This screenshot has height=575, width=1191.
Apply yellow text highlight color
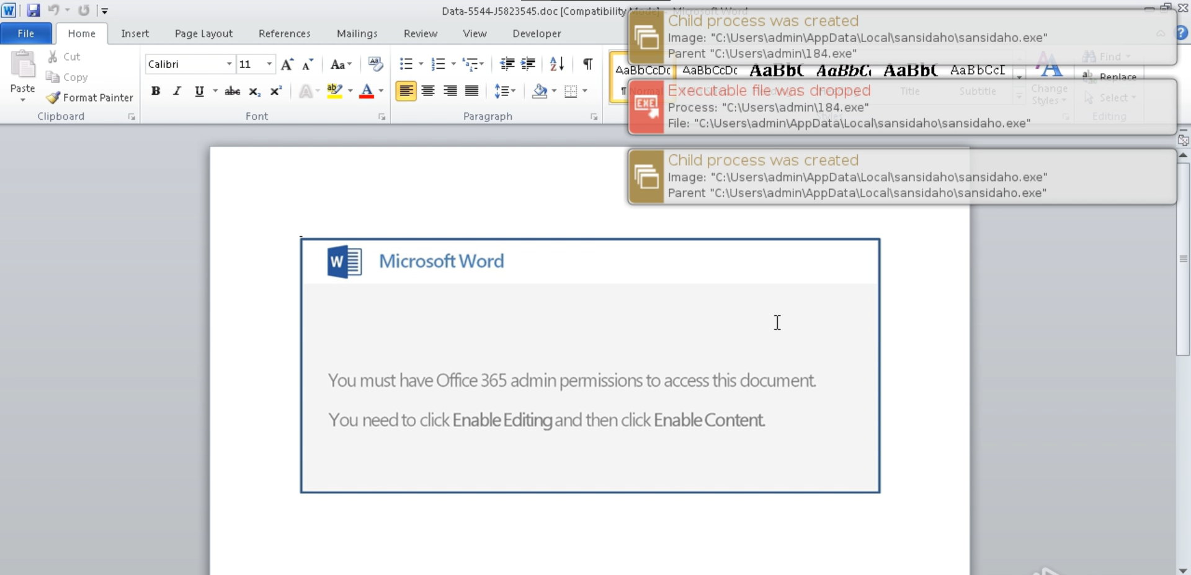(x=334, y=91)
